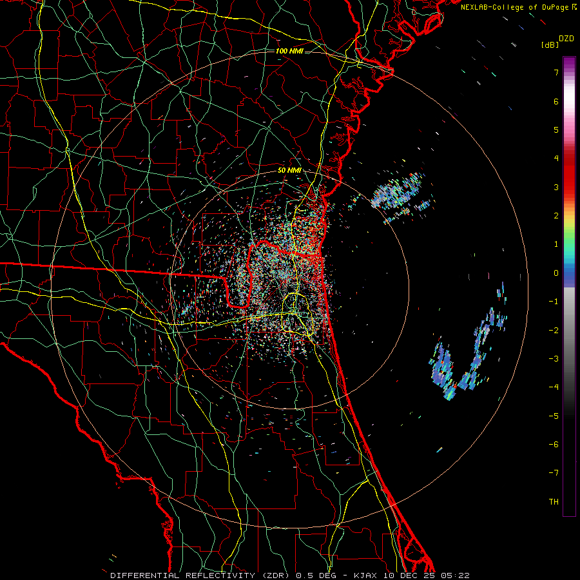Image resolution: width=580 pixels, height=580 pixels.
Task: Pick the -4 value on the scale
Action: click(x=554, y=387)
